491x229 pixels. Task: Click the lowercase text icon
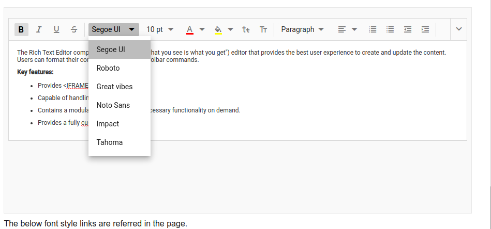246,29
